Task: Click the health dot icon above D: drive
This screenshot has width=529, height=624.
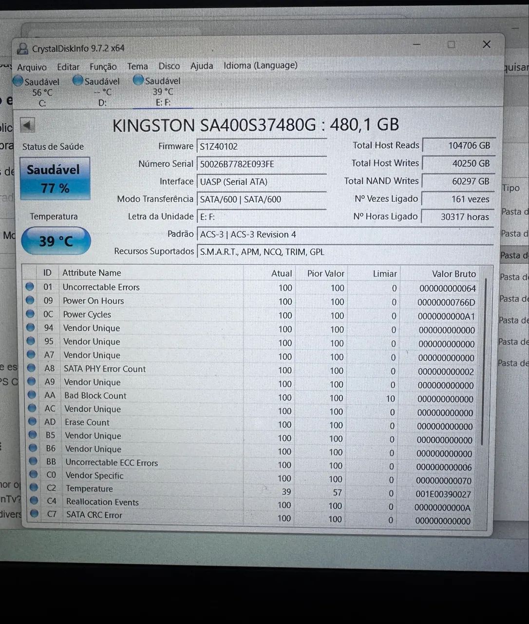Action: [77, 80]
